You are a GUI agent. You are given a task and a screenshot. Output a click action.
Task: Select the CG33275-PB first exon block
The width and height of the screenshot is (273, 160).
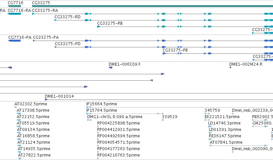click(164, 53)
